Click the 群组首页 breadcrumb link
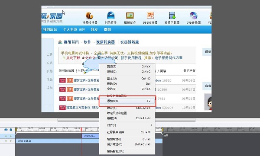 (71, 42)
